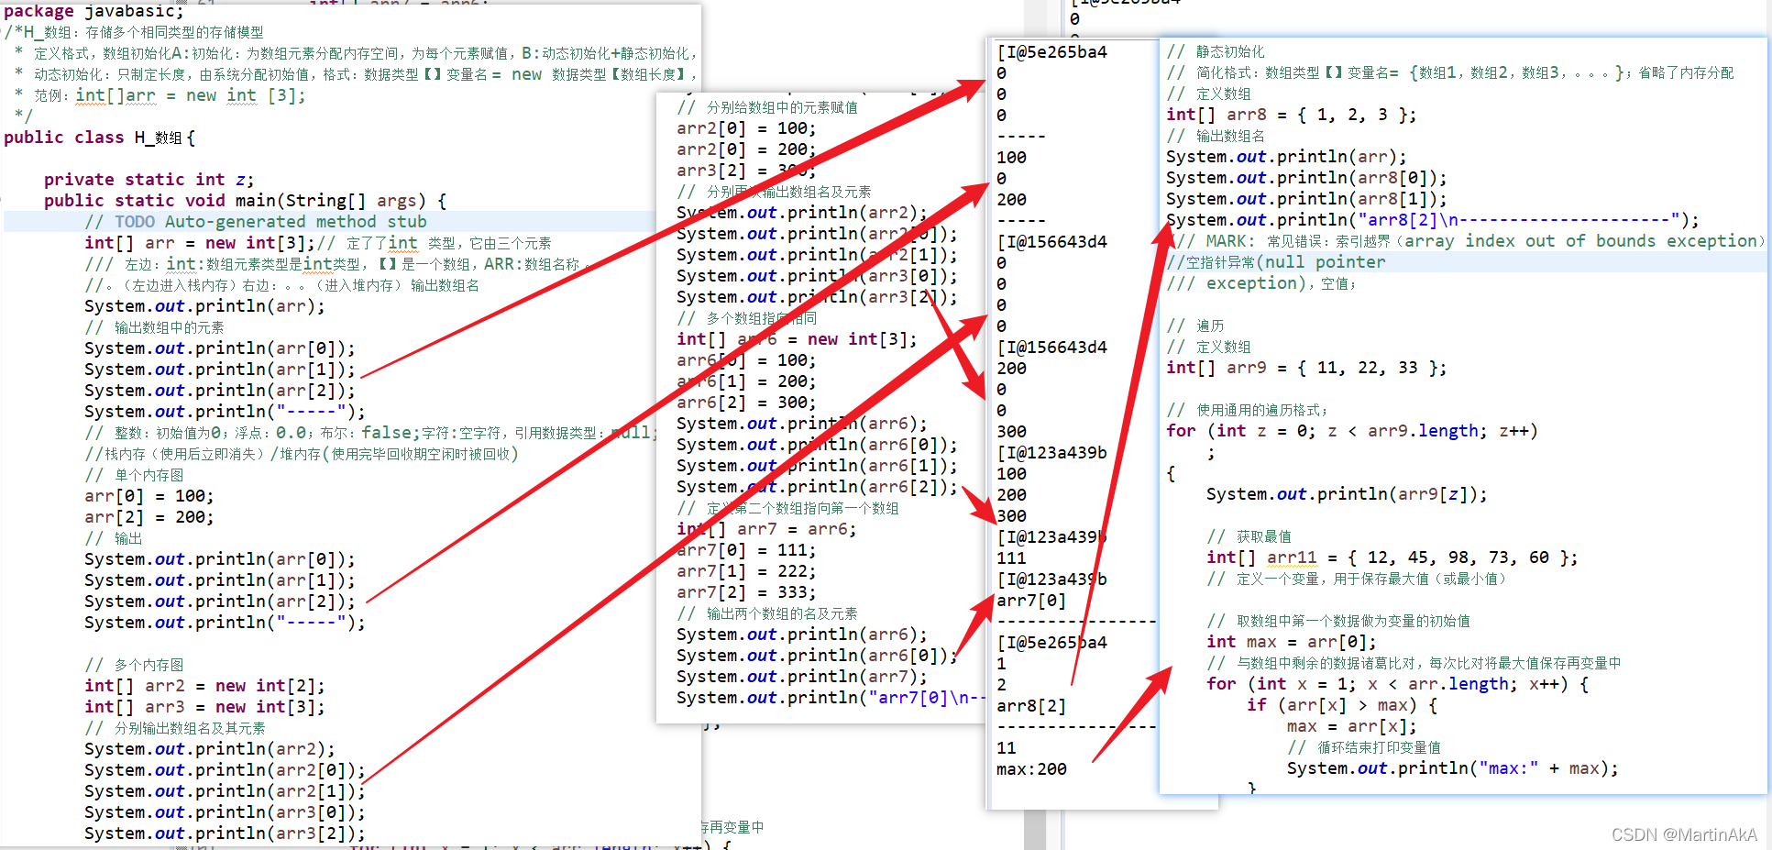
Task: Select the '// 多个内存图' comment
Action: [134, 665]
